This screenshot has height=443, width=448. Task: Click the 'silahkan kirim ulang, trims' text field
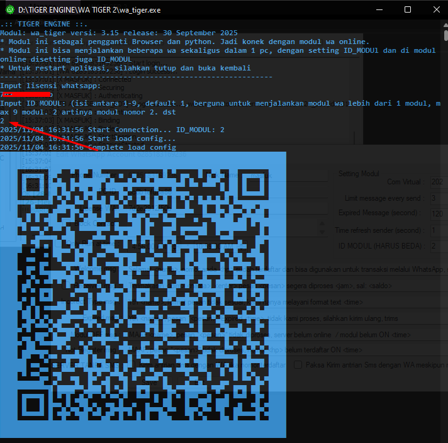[x=365, y=318]
